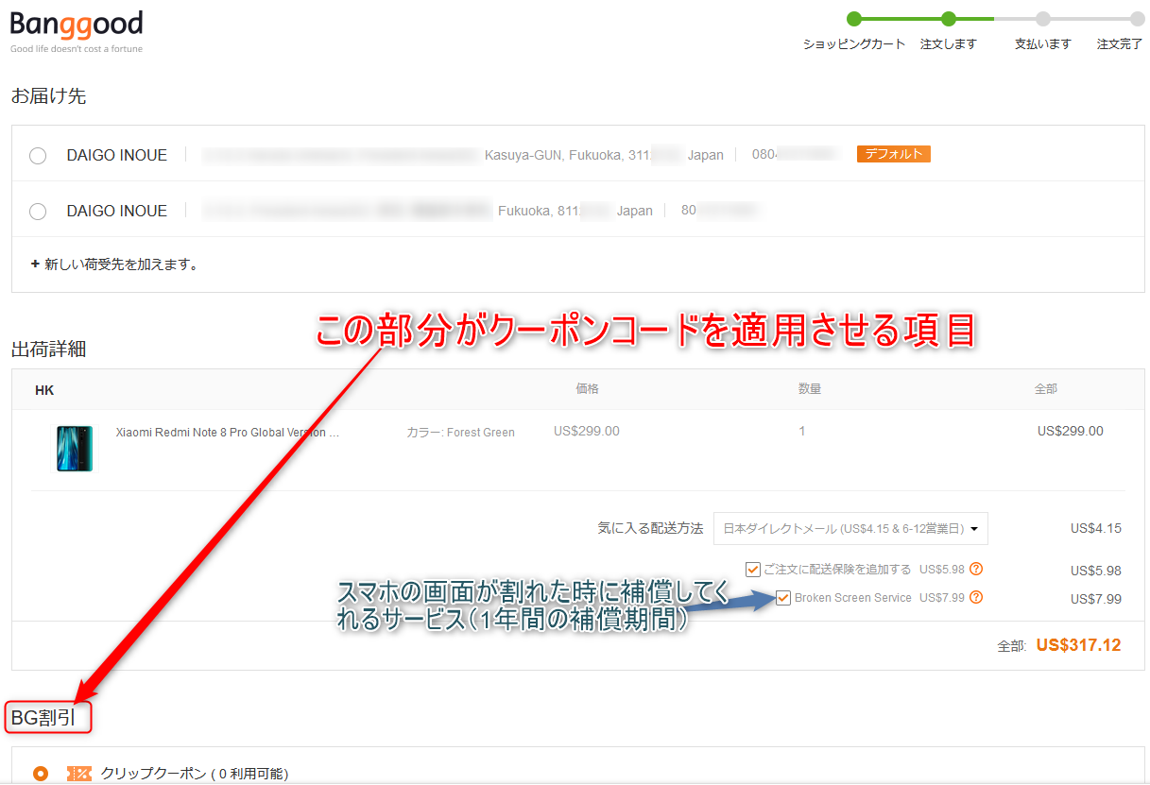Screen dimensions: 1150x785
Task: Click the Broken Screen Service label
Action: coord(853,598)
